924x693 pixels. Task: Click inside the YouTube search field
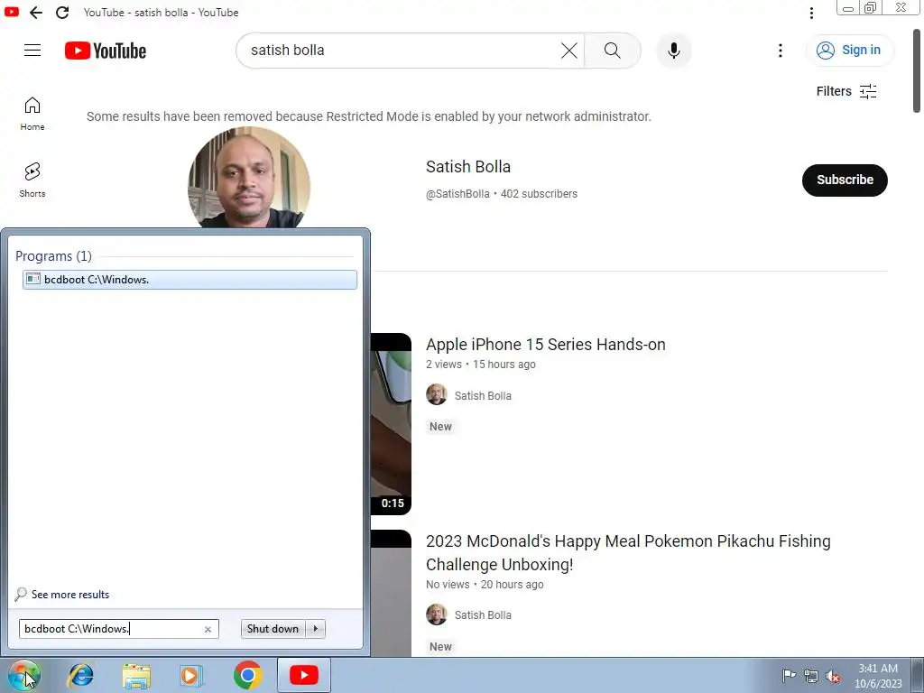click(x=401, y=51)
